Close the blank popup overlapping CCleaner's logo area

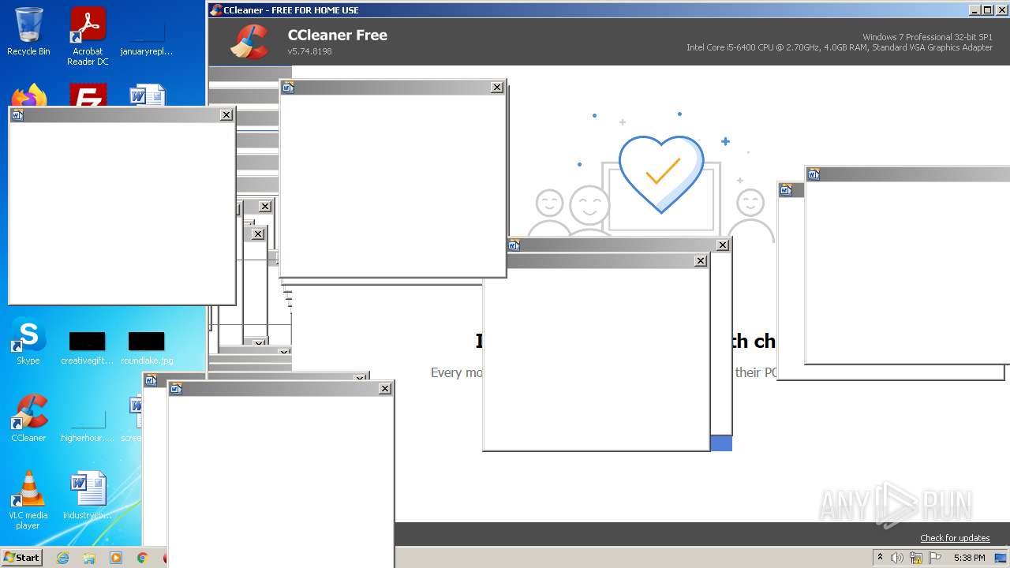[x=497, y=88]
